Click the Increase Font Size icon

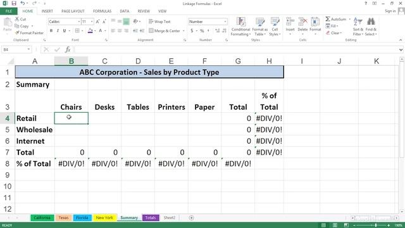tap(97, 22)
